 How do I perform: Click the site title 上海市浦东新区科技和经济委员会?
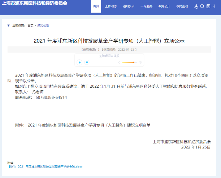click(x=34, y=4)
